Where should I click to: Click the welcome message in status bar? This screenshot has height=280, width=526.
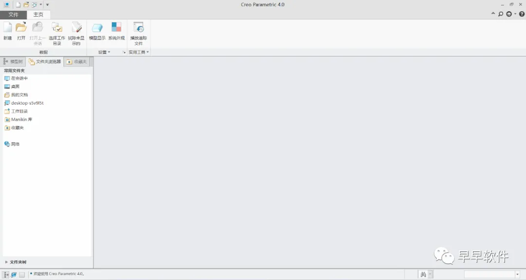(x=58, y=274)
